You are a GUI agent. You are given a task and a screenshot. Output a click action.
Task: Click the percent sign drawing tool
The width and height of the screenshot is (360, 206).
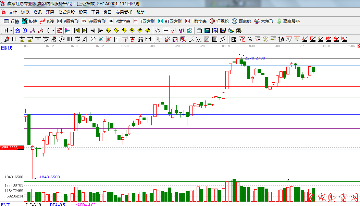coord(249,39)
